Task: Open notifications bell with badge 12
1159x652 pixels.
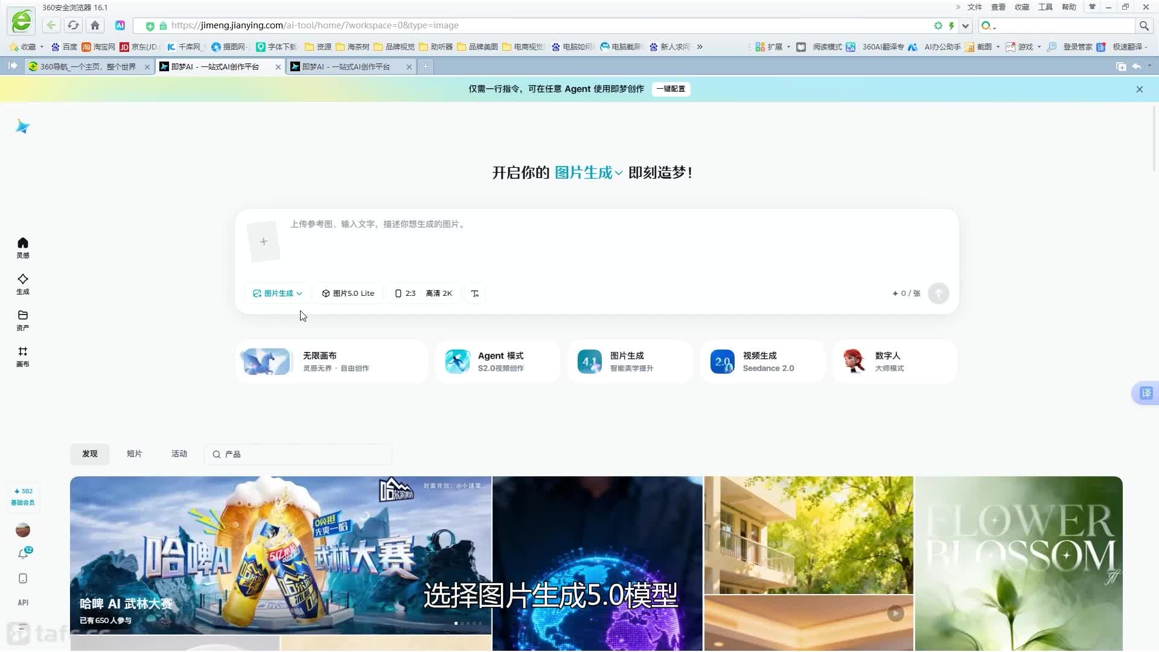Action: [x=23, y=554]
